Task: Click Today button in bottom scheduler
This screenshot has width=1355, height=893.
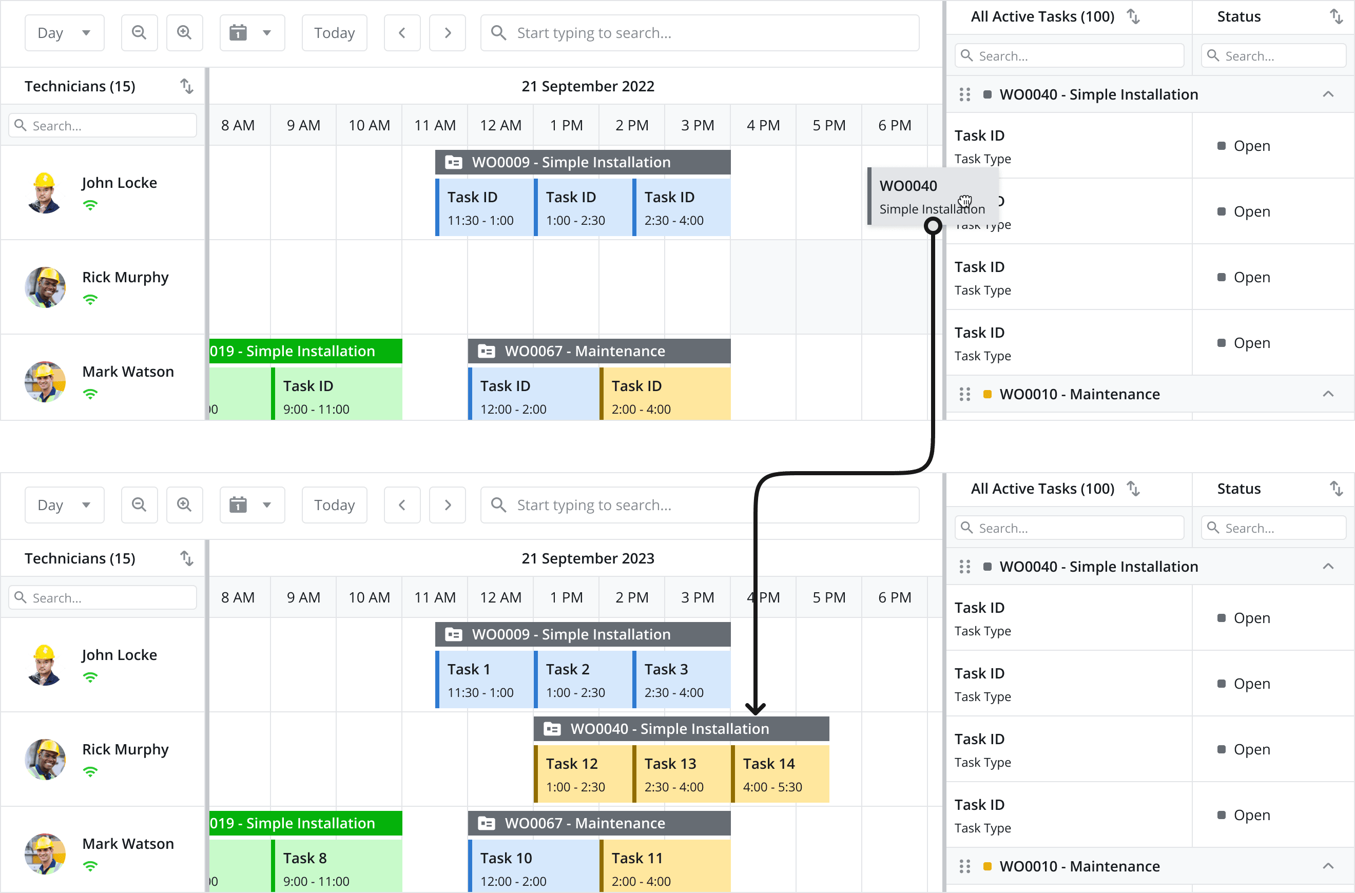Action: click(x=334, y=504)
